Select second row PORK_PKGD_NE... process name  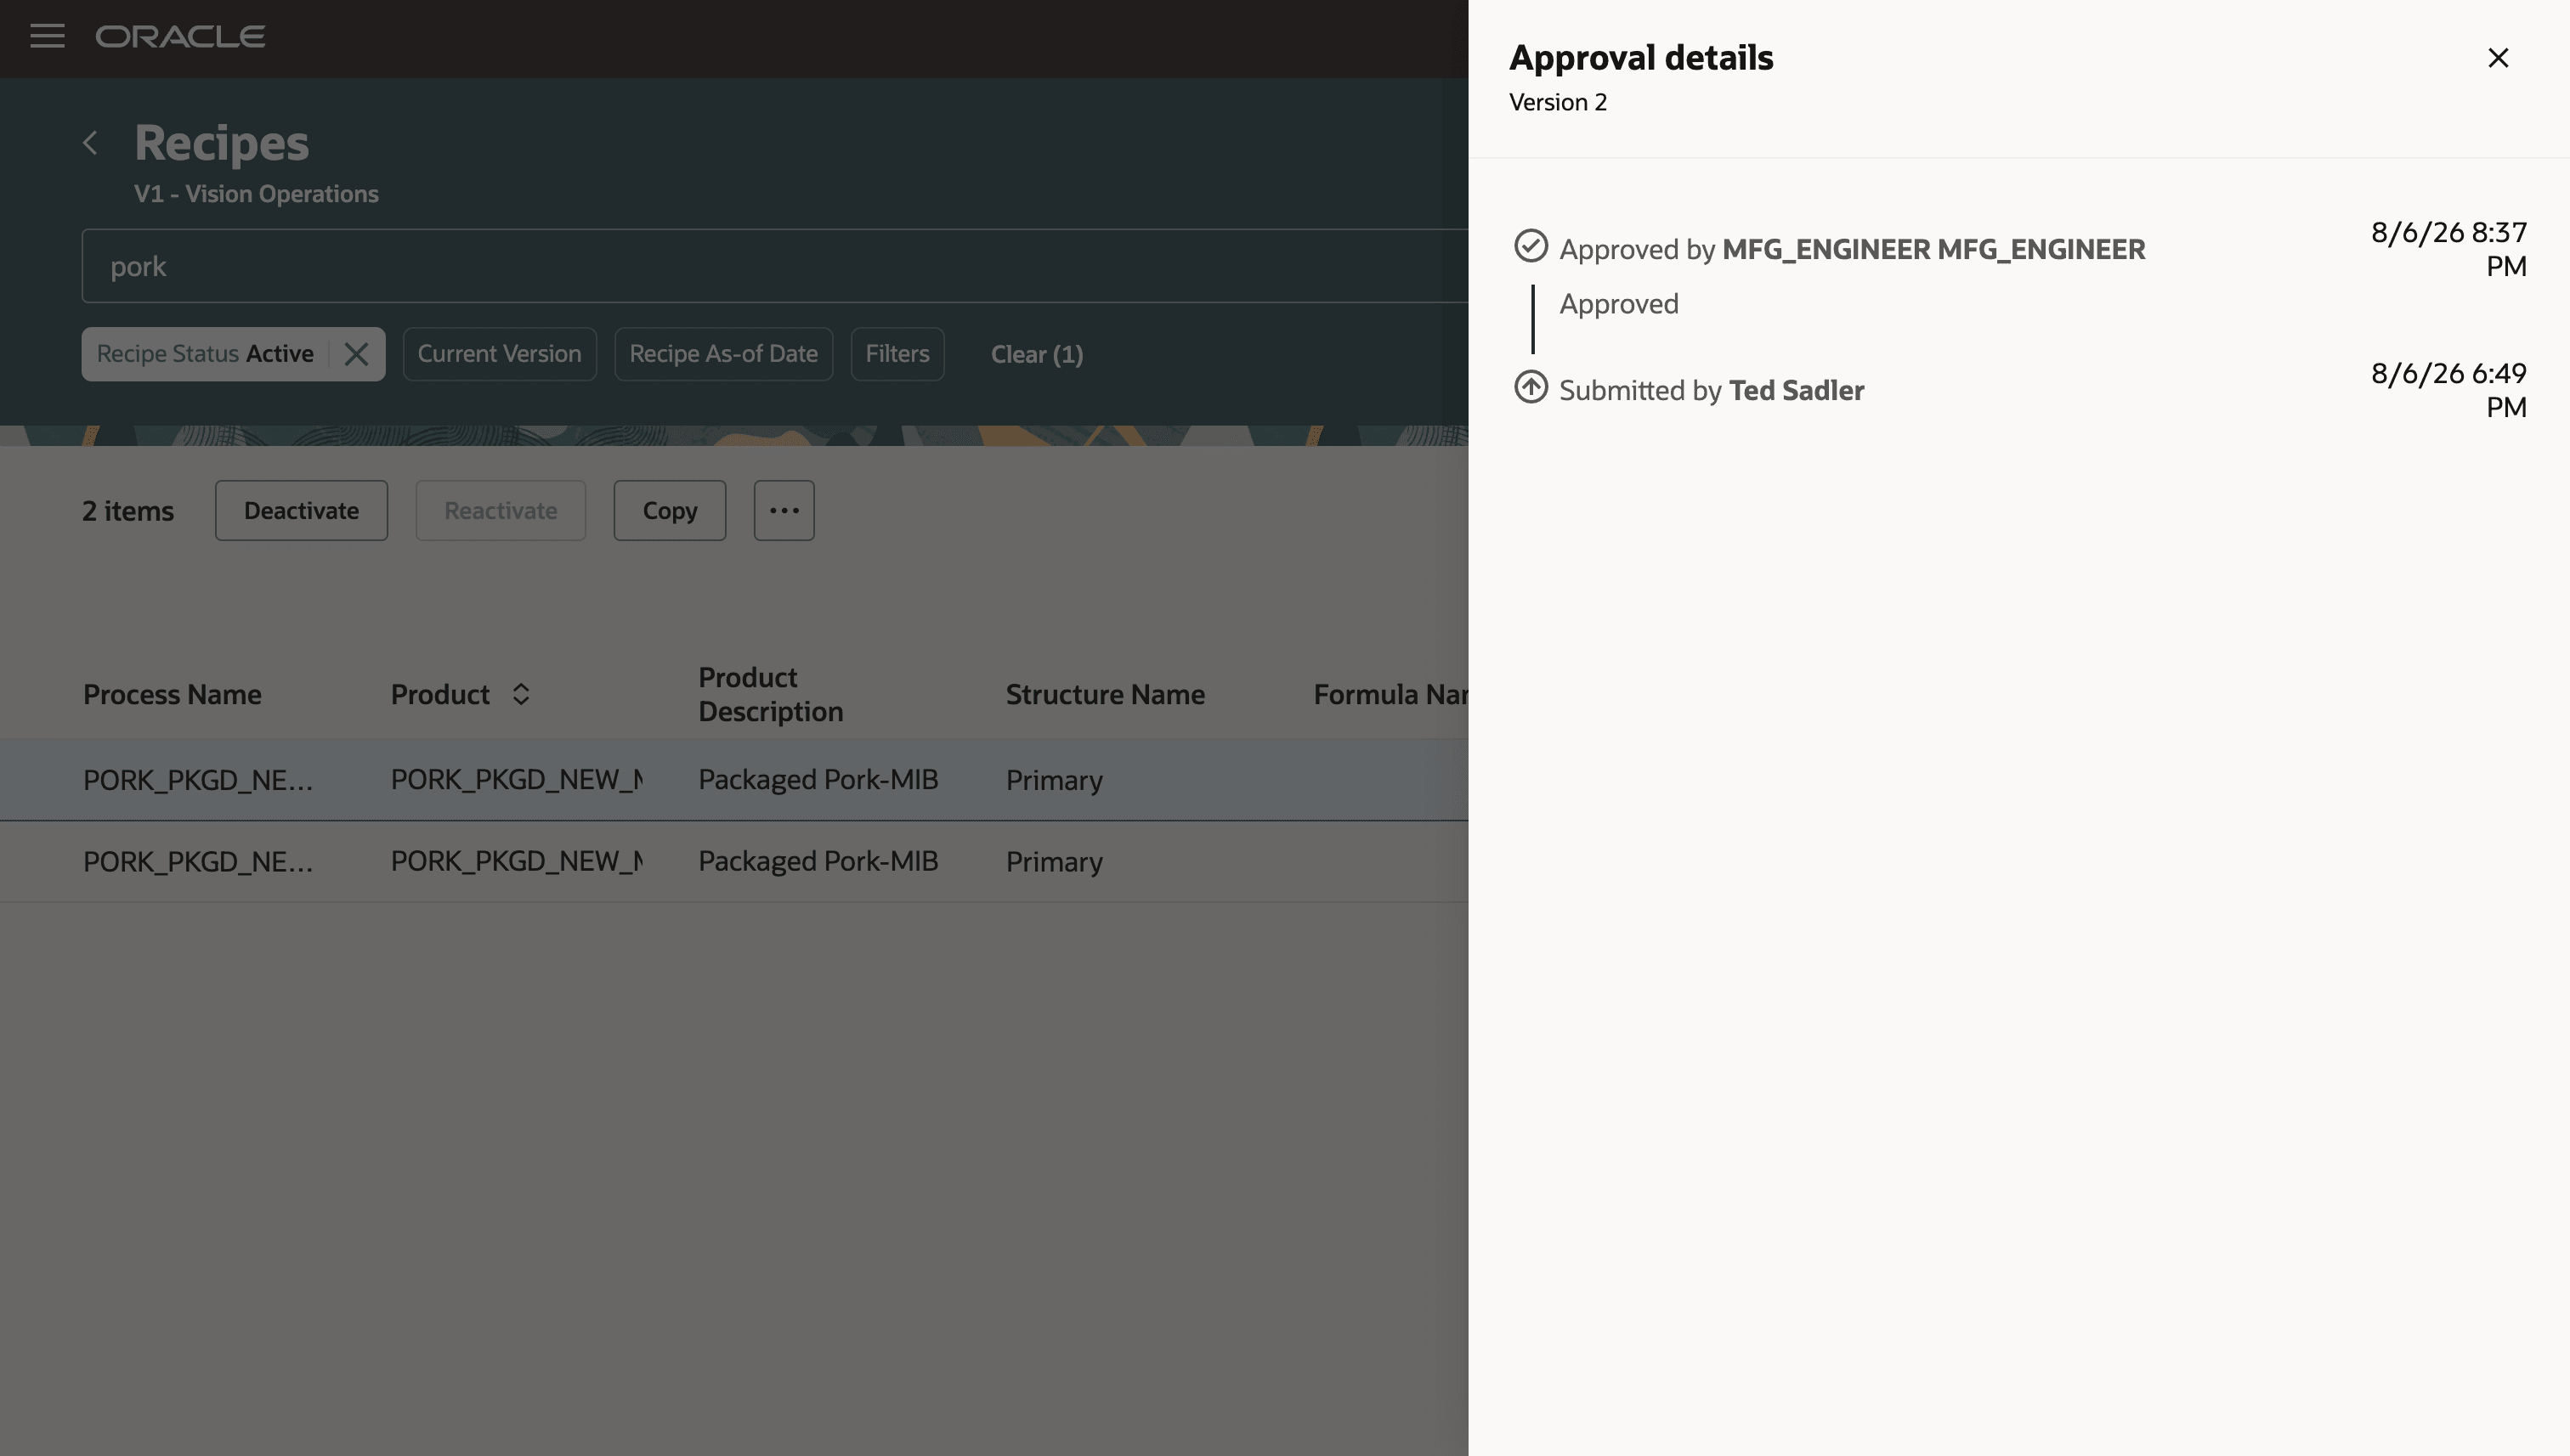pyautogui.click(x=198, y=862)
